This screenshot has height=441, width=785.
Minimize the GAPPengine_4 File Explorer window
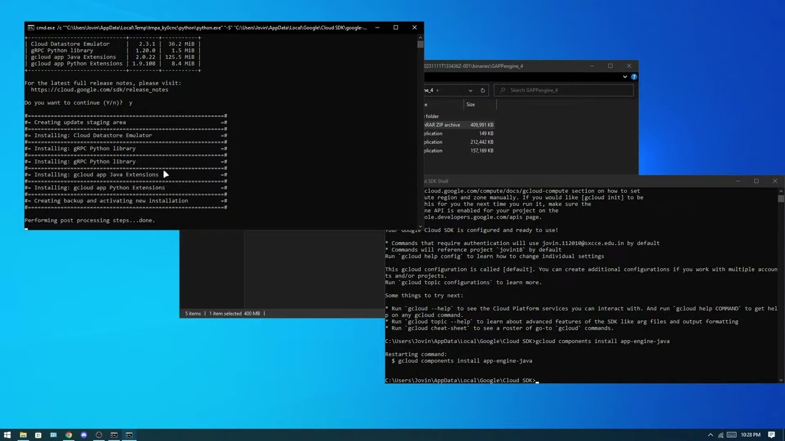pyautogui.click(x=592, y=66)
